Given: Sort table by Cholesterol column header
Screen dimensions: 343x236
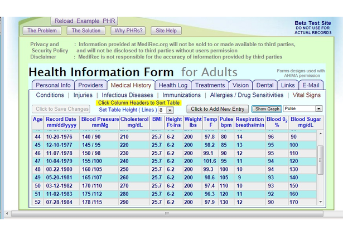Looking at the screenshot, I should click(x=134, y=122).
